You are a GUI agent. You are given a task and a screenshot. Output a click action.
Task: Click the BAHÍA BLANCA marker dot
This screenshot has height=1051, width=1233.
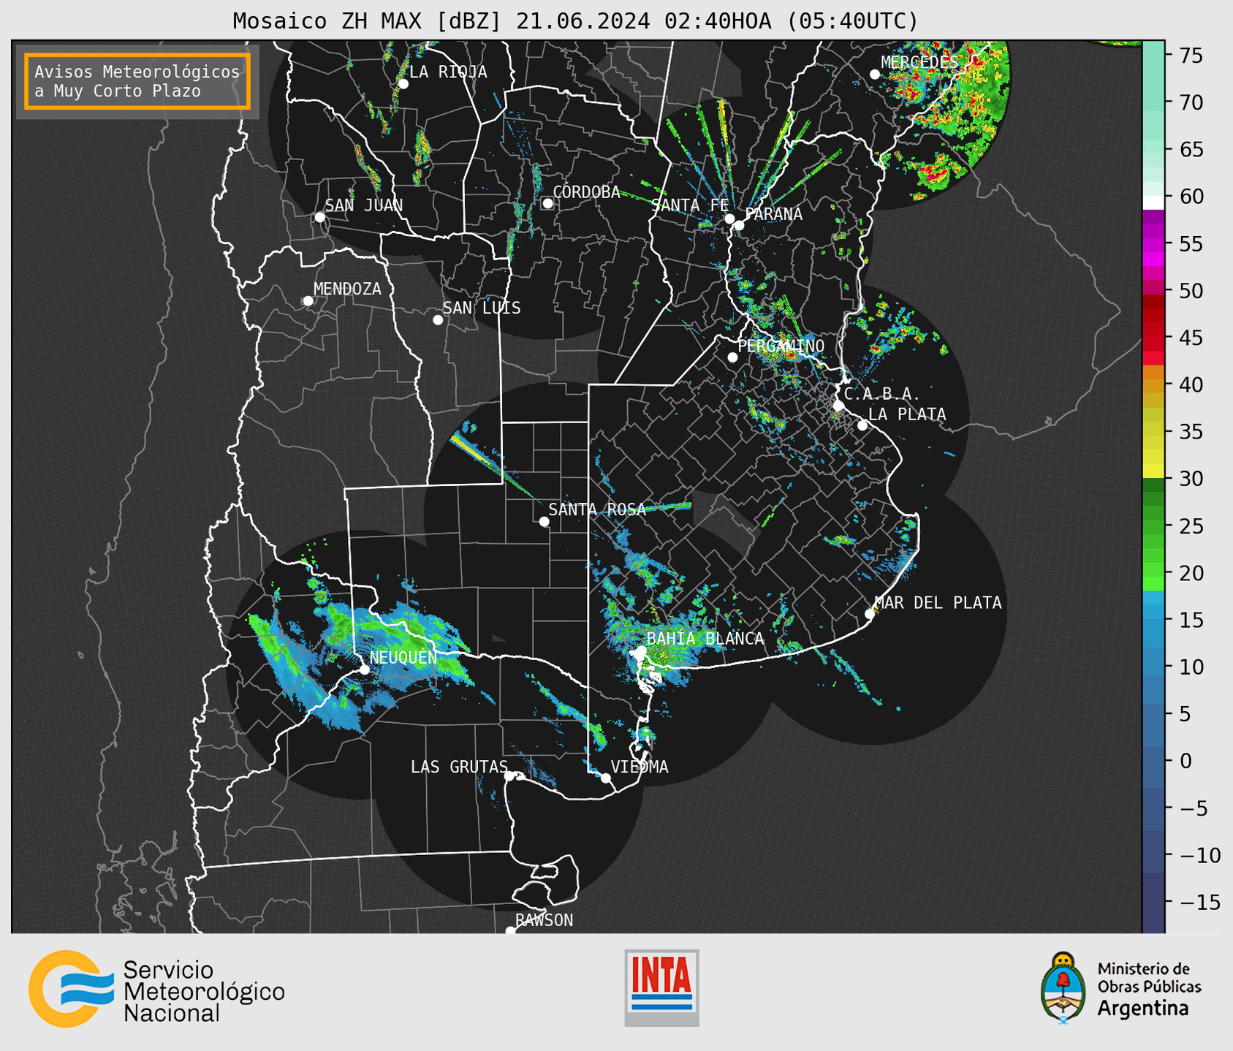[x=641, y=650]
